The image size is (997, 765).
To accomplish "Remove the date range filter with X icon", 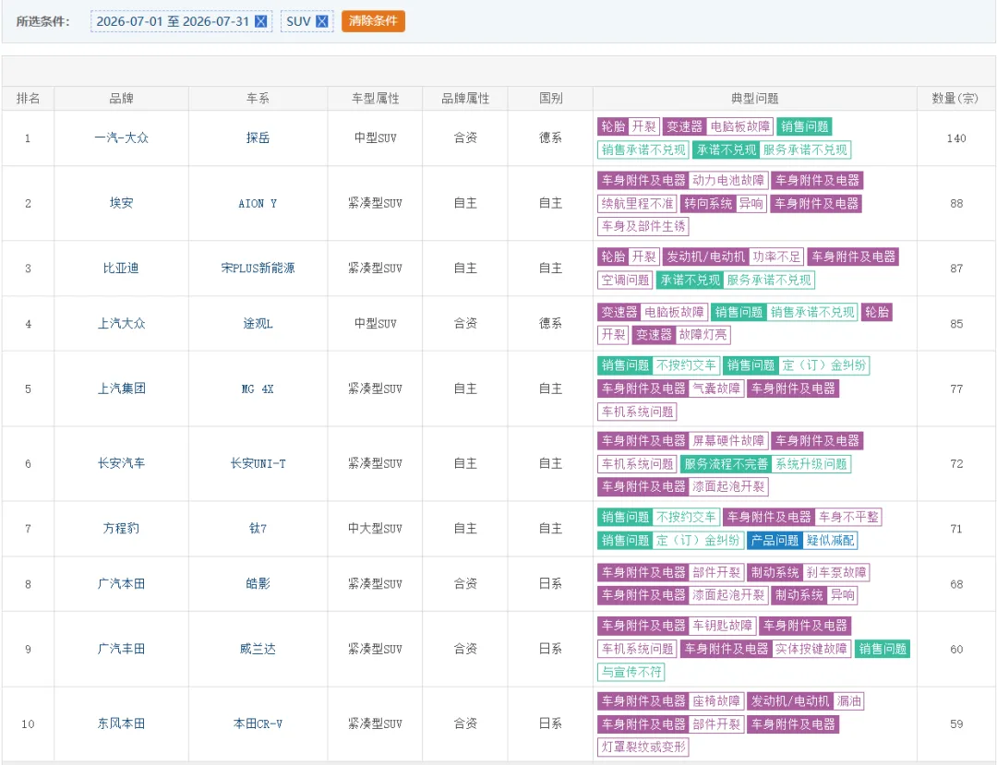I will click(260, 21).
